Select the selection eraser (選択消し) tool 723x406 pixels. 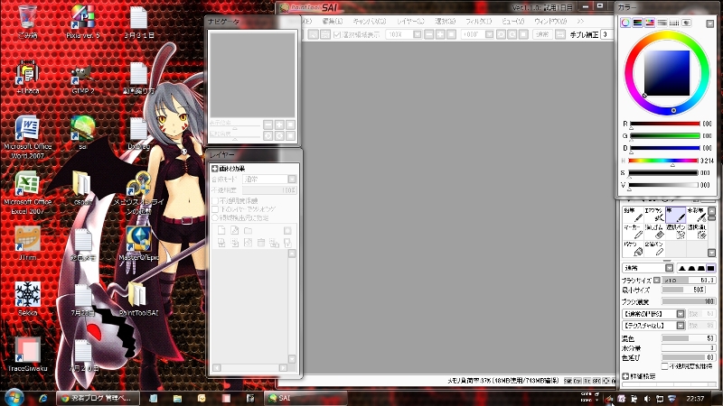pos(696,232)
